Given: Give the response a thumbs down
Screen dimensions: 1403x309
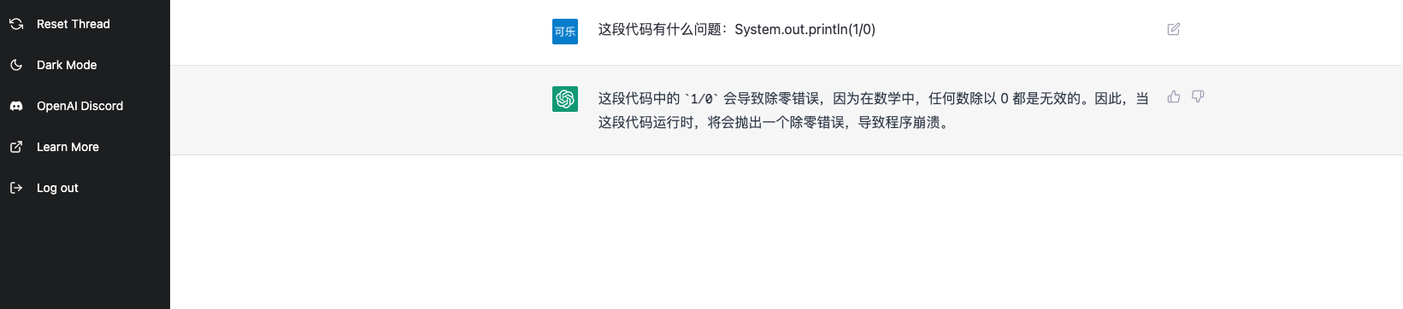Looking at the screenshot, I should [1198, 96].
